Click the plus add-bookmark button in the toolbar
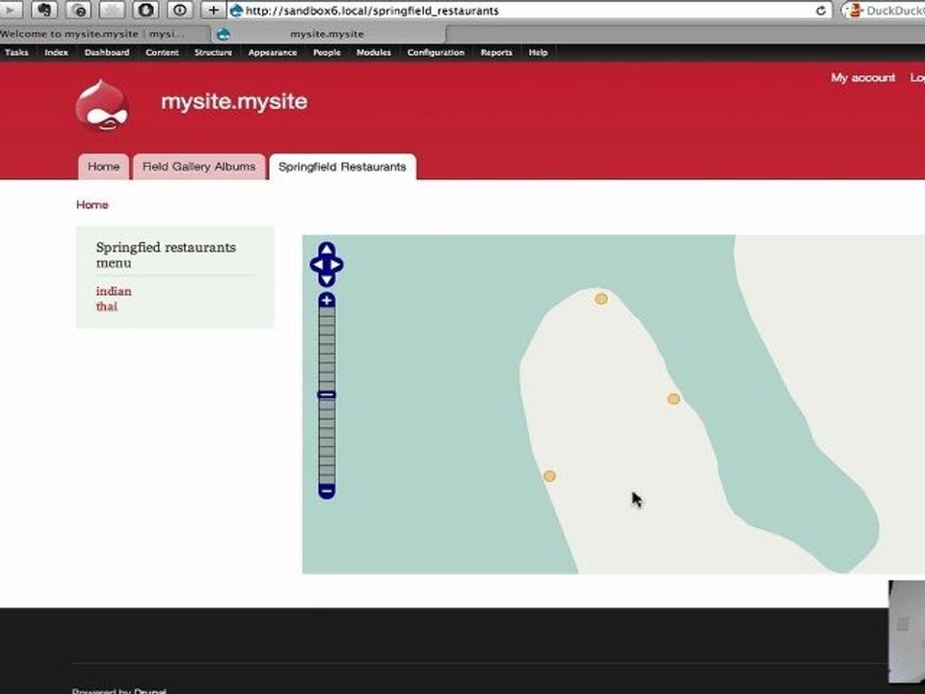Viewport: 925px width, 694px height. point(213,10)
